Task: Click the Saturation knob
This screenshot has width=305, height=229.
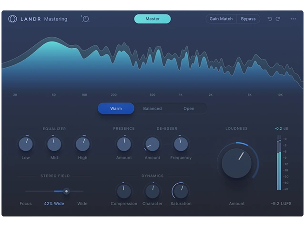Action: [181, 191]
